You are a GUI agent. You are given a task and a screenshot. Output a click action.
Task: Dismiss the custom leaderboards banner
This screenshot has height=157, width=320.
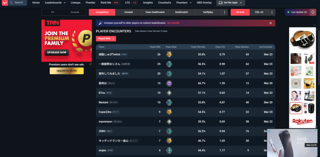(x=271, y=23)
